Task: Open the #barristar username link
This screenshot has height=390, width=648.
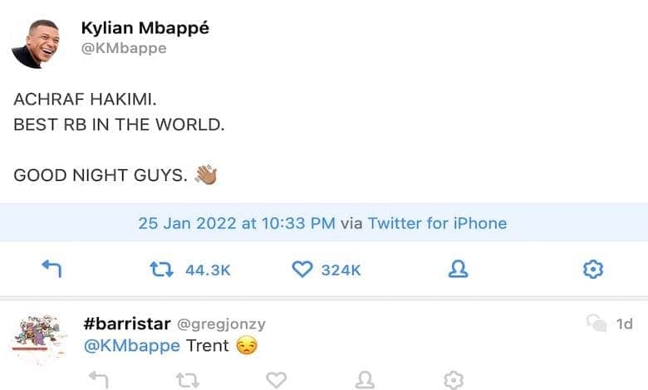Action: (x=125, y=323)
